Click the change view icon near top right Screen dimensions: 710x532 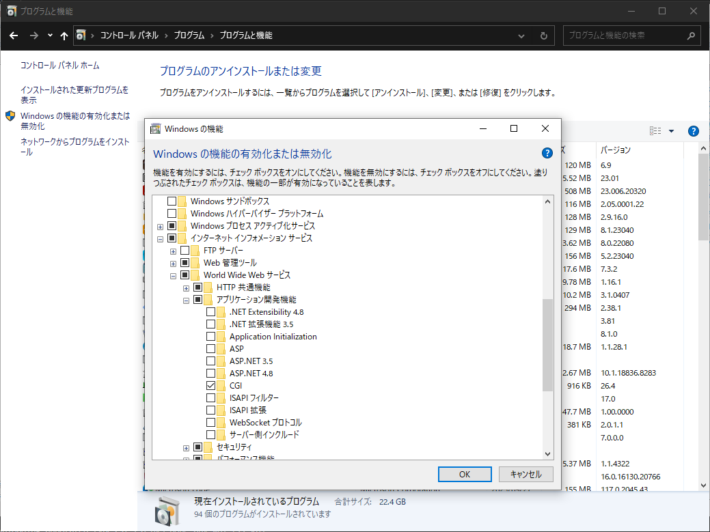click(655, 130)
